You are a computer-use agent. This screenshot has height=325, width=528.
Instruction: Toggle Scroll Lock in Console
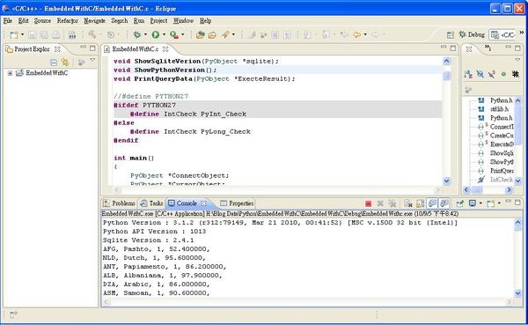[421, 203]
